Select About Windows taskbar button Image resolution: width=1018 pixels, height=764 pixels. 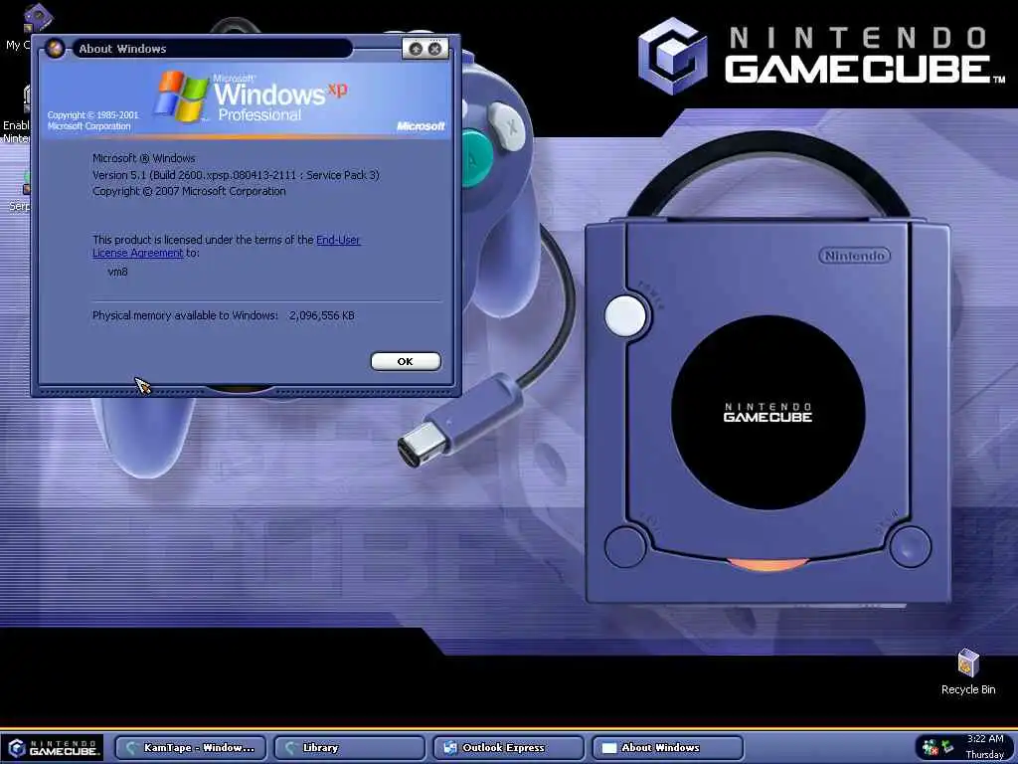(668, 748)
